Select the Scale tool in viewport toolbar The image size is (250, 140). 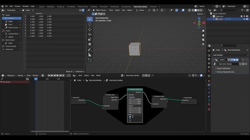(x=90, y=39)
